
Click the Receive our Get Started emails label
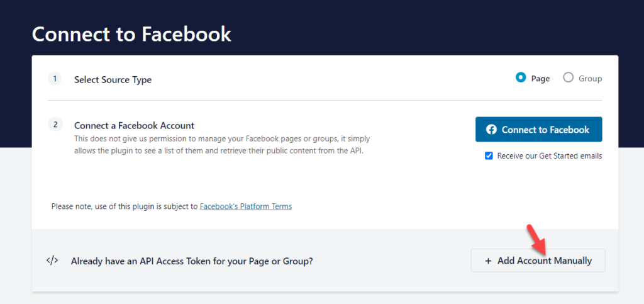coord(550,156)
